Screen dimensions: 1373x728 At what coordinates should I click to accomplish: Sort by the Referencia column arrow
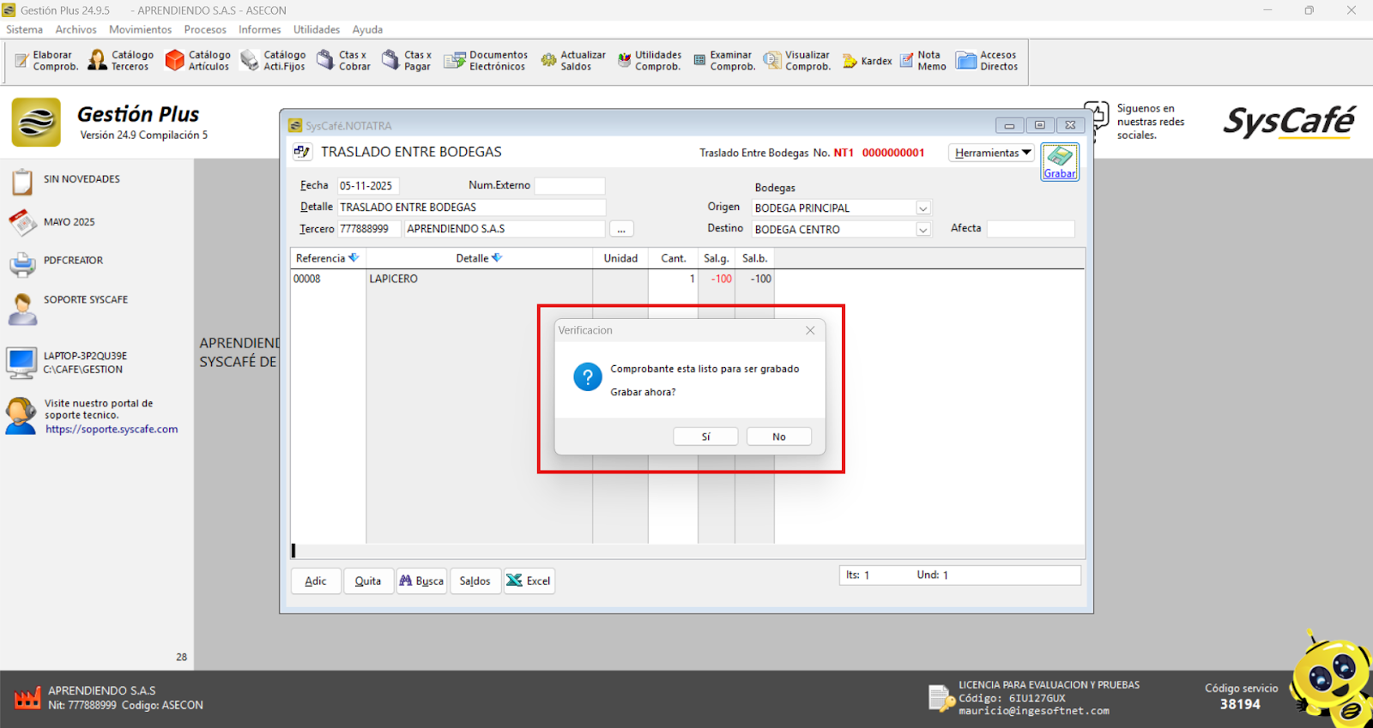[354, 258]
